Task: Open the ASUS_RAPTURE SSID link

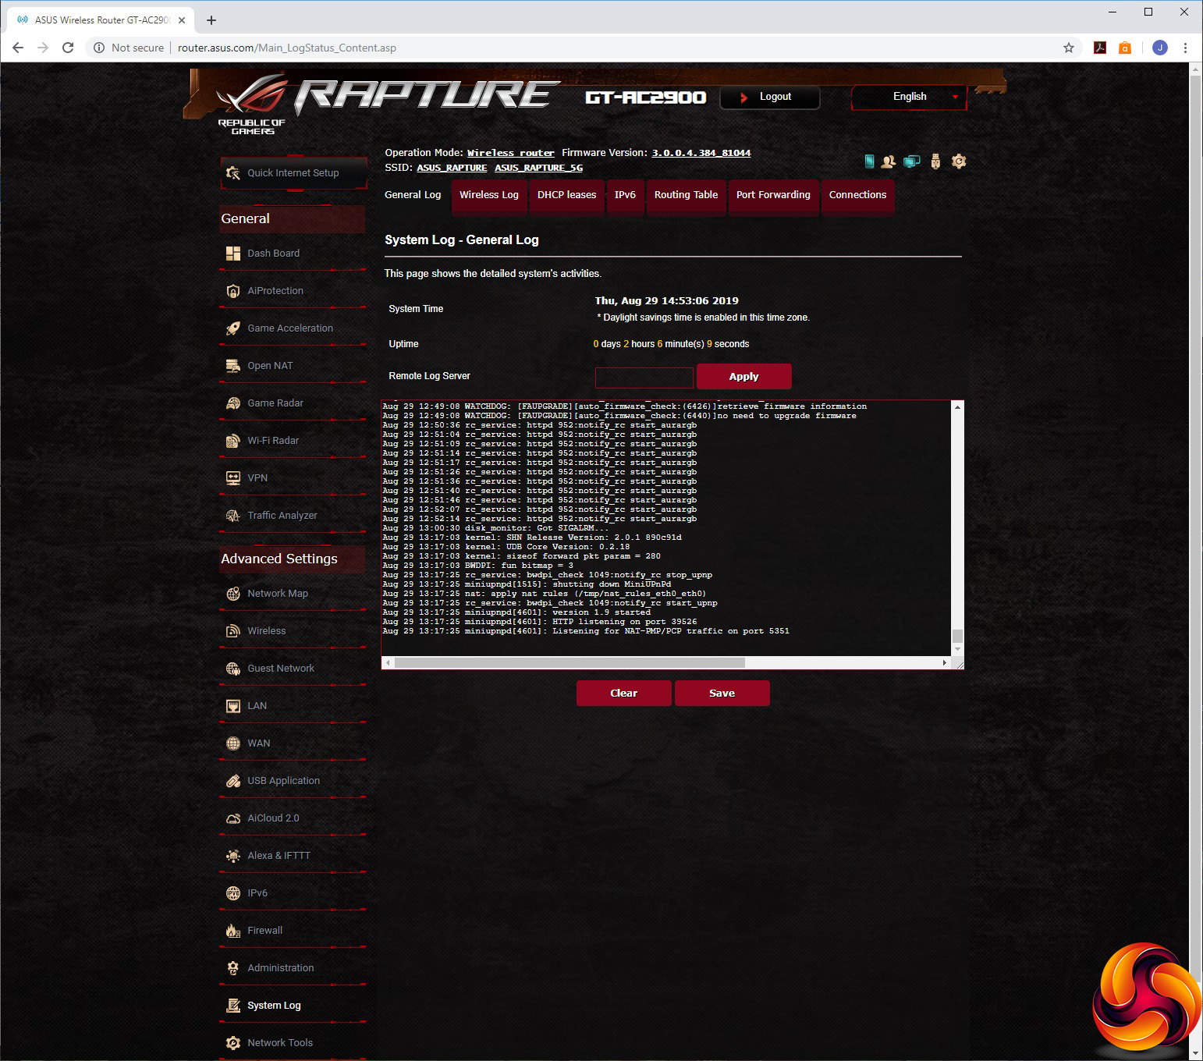Action: [452, 168]
